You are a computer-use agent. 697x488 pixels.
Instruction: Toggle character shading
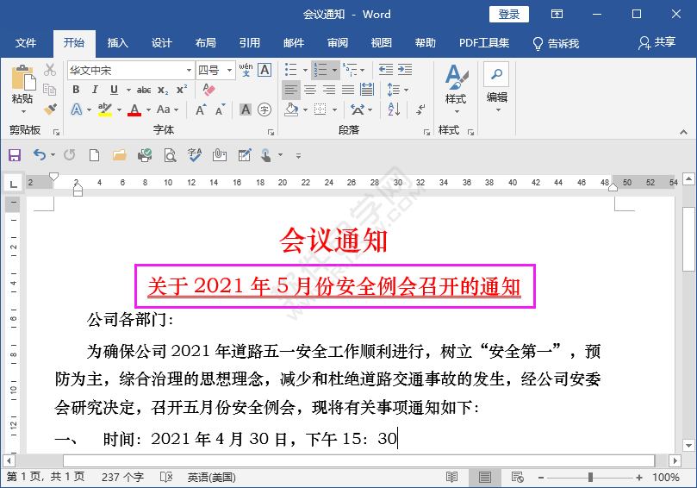pyautogui.click(x=246, y=109)
